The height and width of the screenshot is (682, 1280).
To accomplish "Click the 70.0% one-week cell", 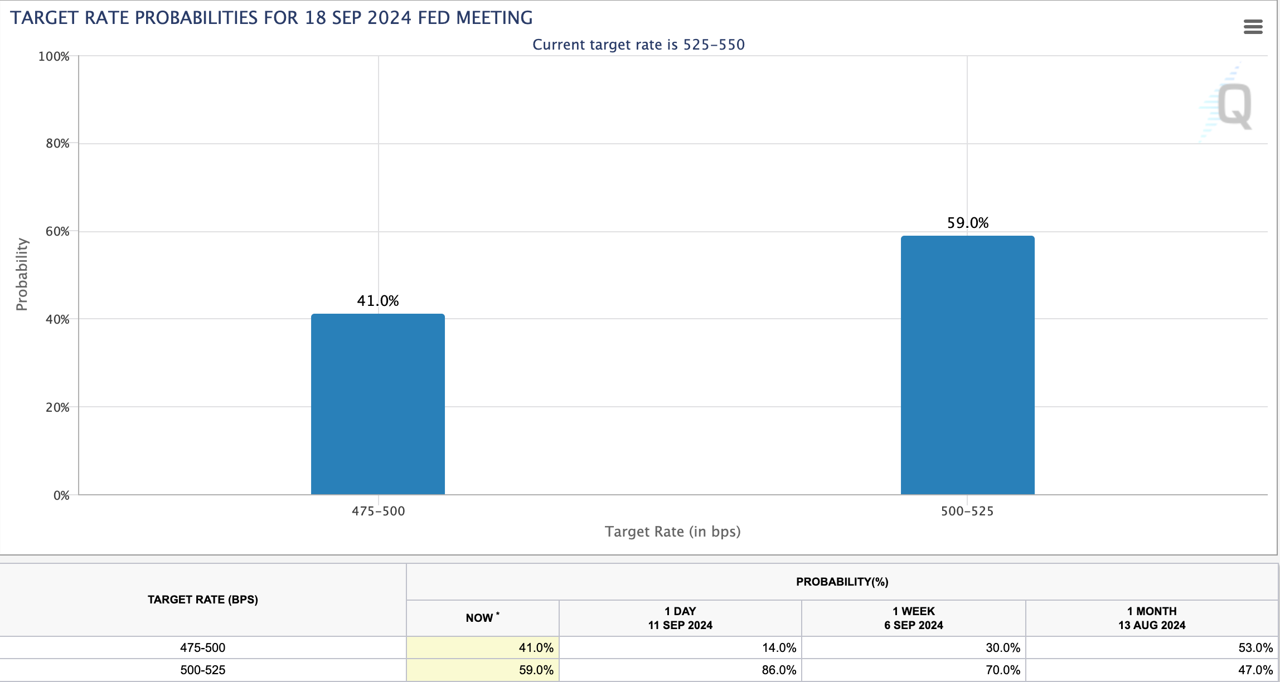I will [914, 670].
